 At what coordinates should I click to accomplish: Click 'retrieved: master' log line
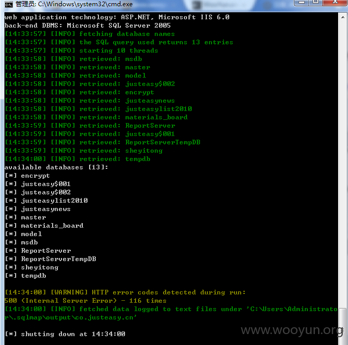(77, 67)
